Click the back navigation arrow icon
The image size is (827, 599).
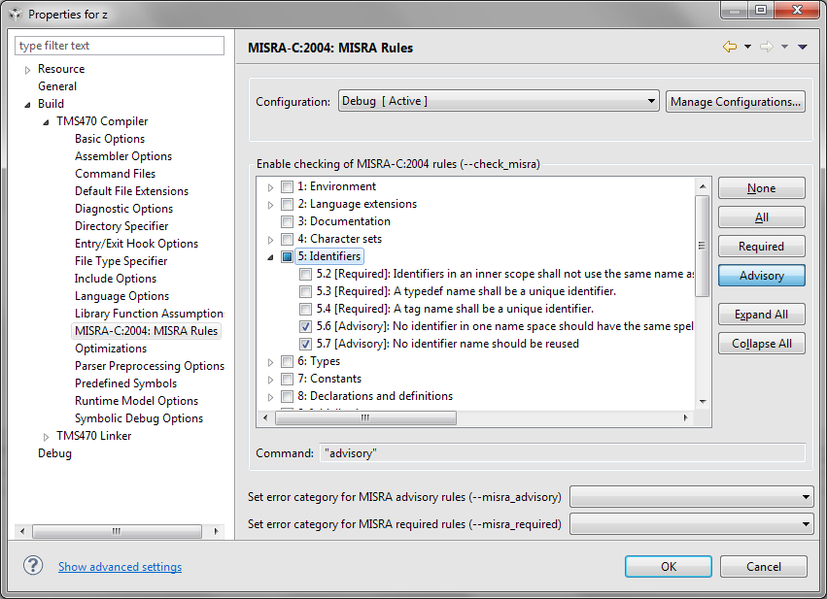tap(730, 47)
